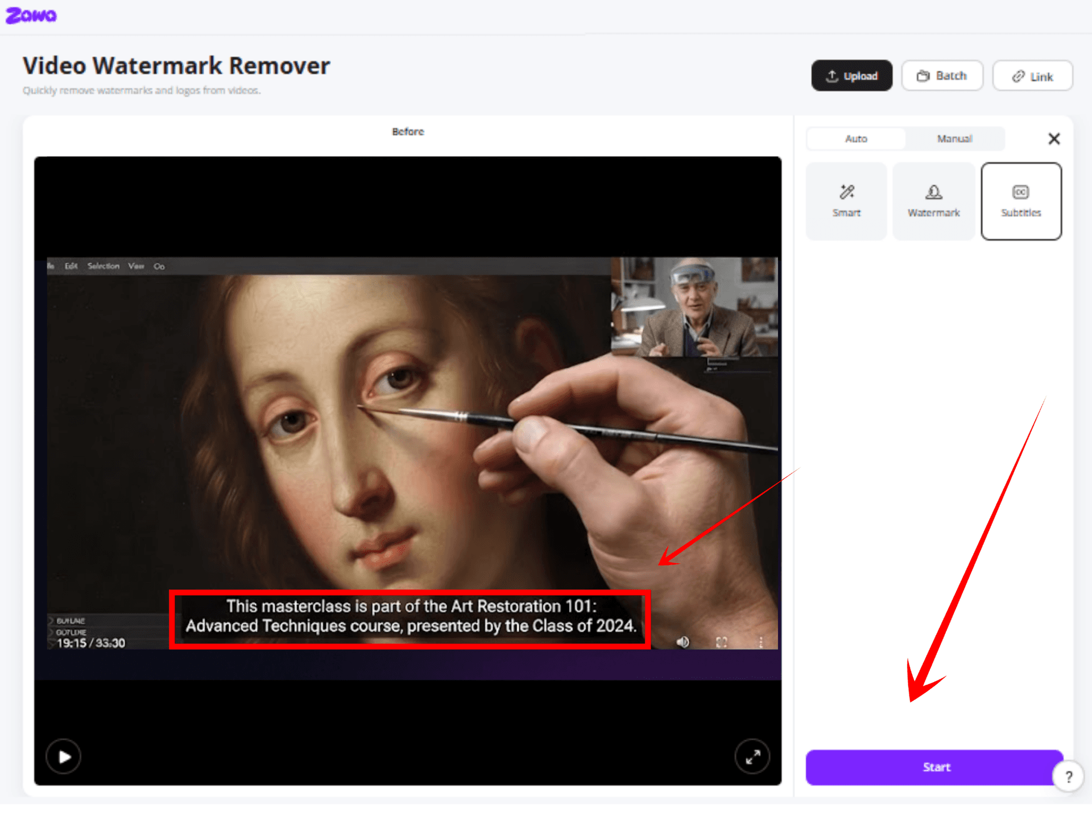Viewport: 1092px width, 835px height.
Task: Switch to the Auto tab
Action: tap(856, 139)
